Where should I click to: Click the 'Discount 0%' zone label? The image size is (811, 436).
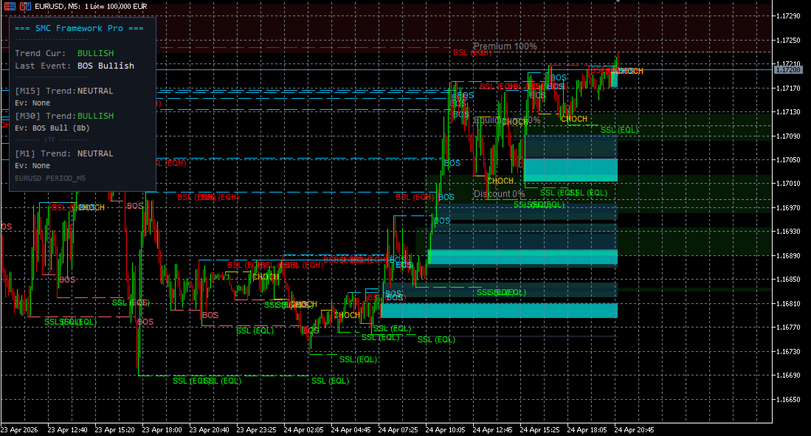point(499,194)
